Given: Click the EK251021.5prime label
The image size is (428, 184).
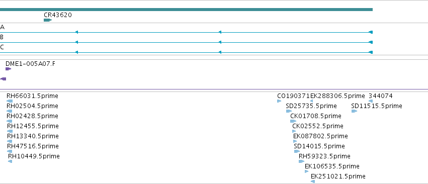Looking at the screenshot, I should 338,176.
